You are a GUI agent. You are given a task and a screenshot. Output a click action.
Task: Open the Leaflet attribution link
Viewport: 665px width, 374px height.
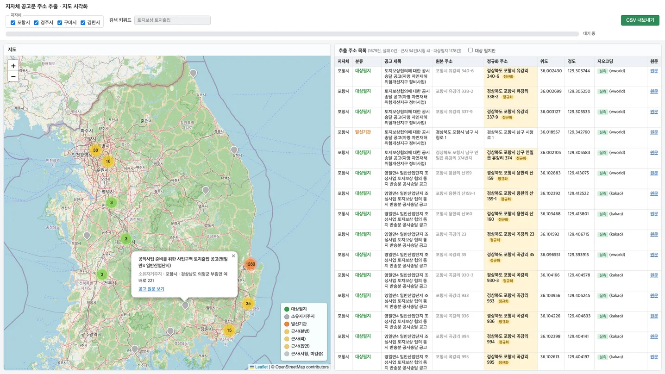tap(259, 367)
